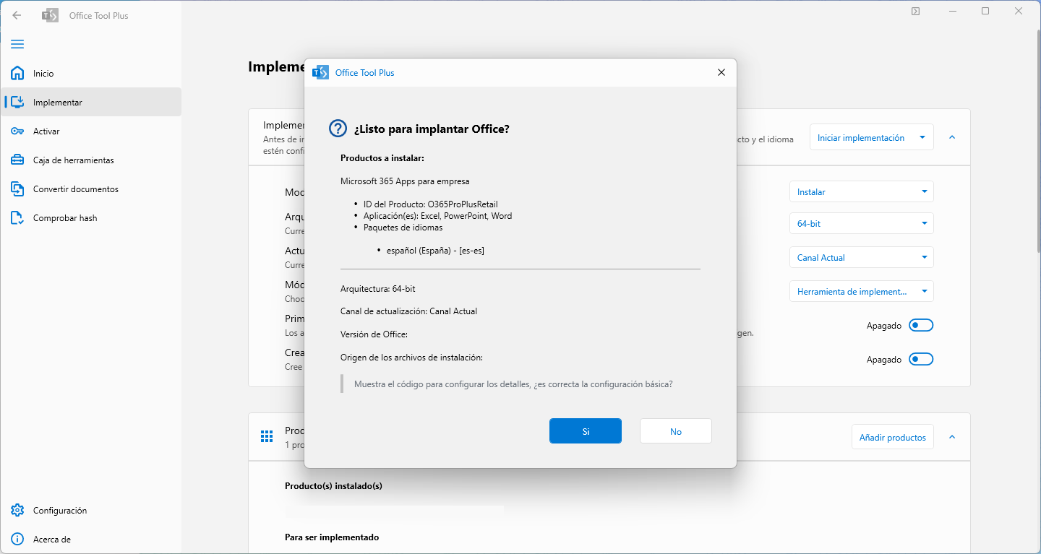Open the Acerca de info icon
Image resolution: width=1041 pixels, height=554 pixels.
17,539
